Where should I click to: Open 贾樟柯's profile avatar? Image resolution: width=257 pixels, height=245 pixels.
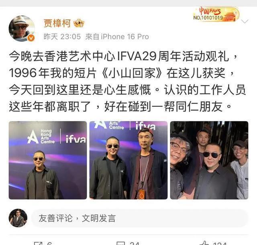22,29
